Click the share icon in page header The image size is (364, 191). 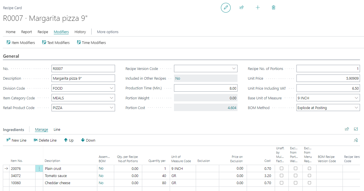(242, 8)
